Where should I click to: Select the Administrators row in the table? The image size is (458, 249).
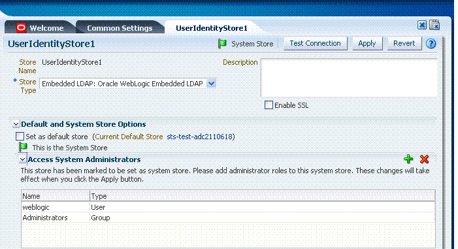(228, 218)
